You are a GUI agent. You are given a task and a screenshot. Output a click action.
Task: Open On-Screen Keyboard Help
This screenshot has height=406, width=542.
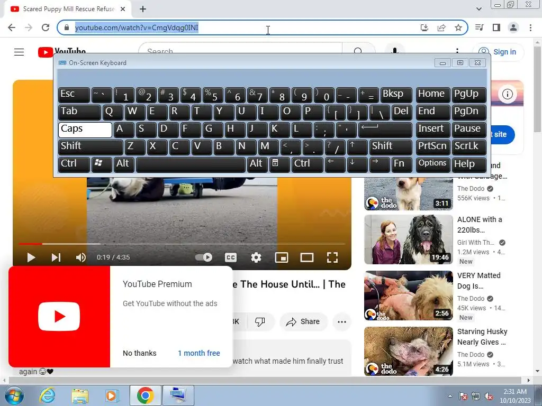click(469, 165)
